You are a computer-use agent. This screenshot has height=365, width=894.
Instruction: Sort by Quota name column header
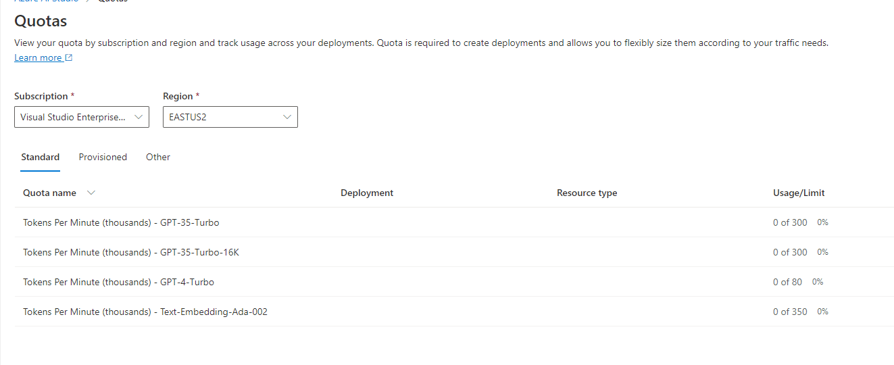tap(50, 193)
